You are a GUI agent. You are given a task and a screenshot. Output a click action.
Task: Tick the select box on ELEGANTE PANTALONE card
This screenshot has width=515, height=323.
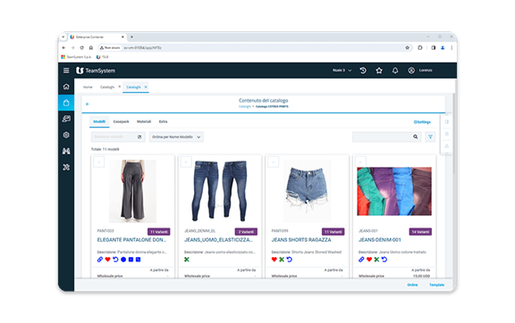pos(99,162)
